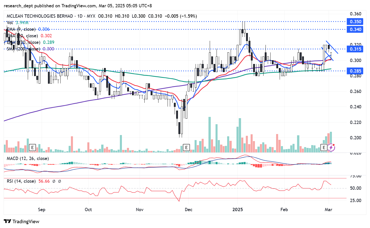Select the 0.350 price level label
370x228 pixels.
click(355, 22)
